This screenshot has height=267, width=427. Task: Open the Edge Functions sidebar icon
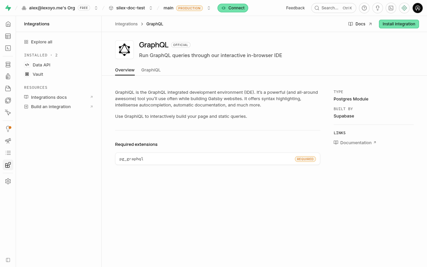click(x=8, y=100)
